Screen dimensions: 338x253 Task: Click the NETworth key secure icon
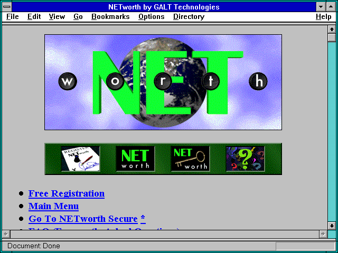coord(190,159)
